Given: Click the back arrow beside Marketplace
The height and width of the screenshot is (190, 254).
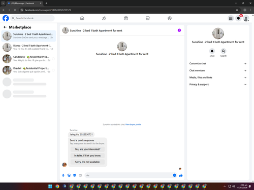Looking at the screenshot, I should (5, 27).
